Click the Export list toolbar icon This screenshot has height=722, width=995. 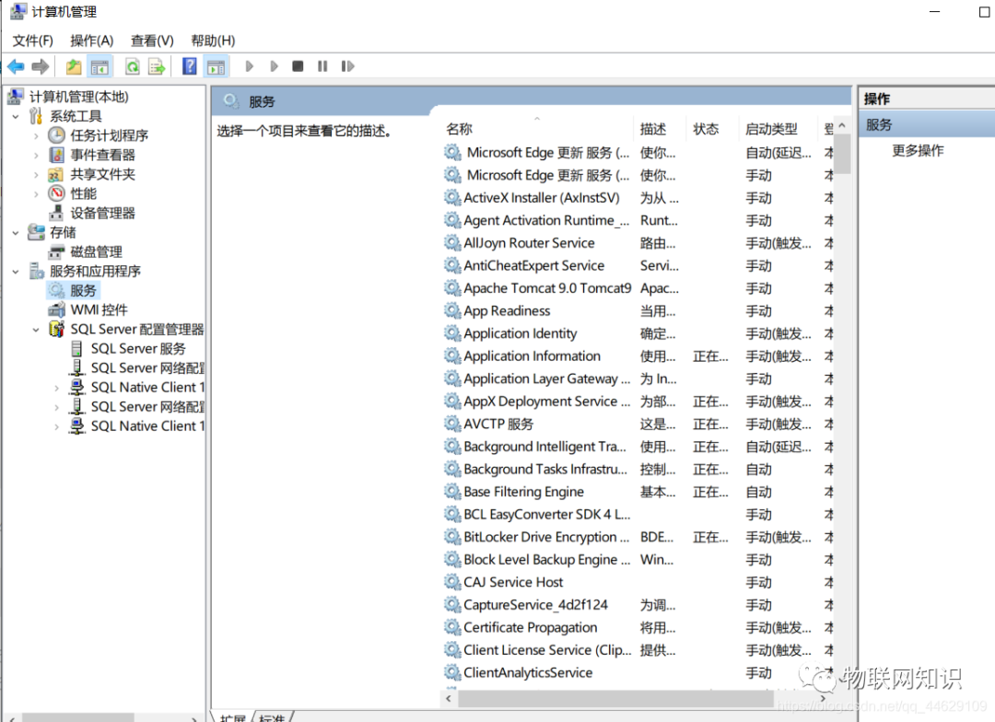pos(156,66)
